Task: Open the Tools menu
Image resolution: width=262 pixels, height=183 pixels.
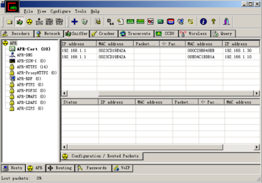Action: click(x=81, y=11)
